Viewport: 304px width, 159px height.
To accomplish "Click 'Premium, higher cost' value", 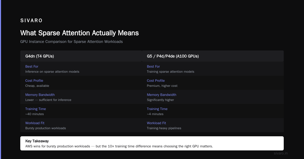I will tap(162, 86).
